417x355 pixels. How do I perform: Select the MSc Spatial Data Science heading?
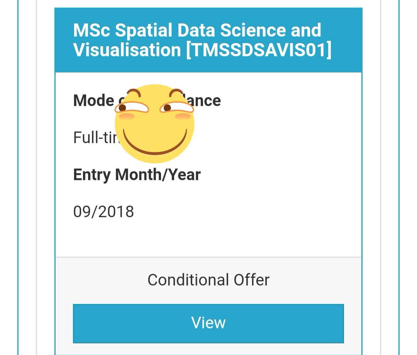197,30
